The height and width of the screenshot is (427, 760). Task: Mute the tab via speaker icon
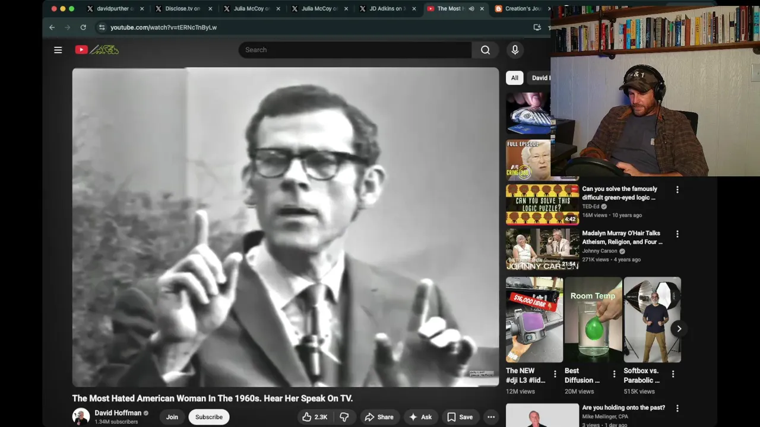click(x=471, y=9)
